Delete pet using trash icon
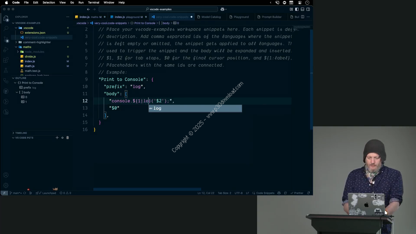This screenshot has height=234, width=416. 68,137
